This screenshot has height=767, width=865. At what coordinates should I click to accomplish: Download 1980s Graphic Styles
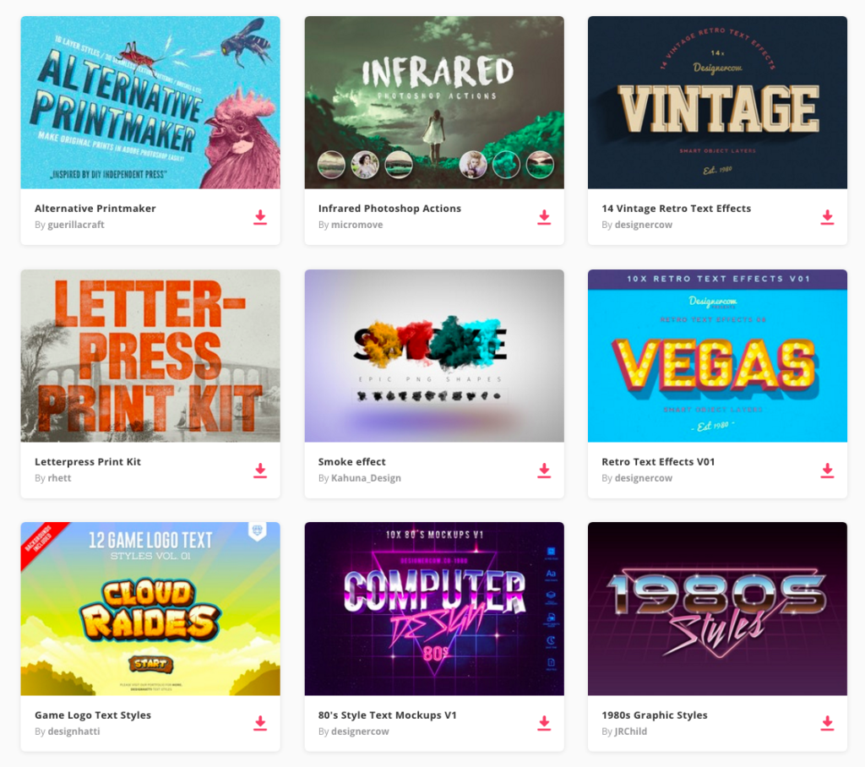click(x=827, y=723)
